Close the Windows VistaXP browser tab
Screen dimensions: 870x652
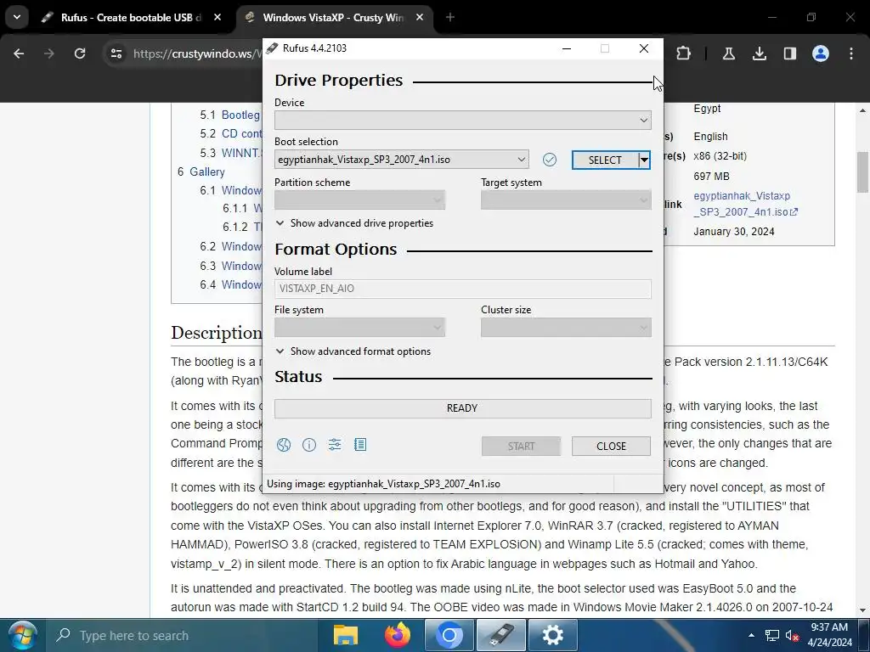coord(420,18)
